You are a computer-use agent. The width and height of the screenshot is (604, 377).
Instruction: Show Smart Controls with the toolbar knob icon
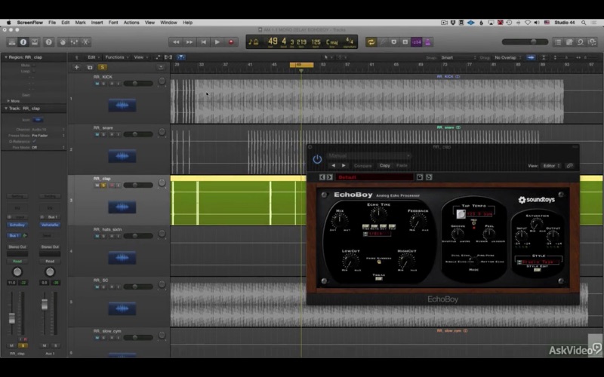pos(63,42)
